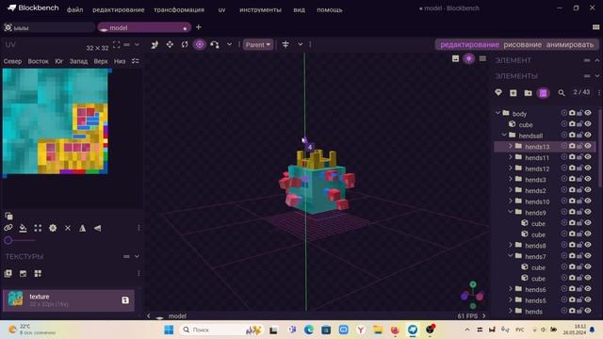Screen dimensions: 603x339
Task: Open tool dropdown arrow next to Resize tool
Action: (229, 44)
